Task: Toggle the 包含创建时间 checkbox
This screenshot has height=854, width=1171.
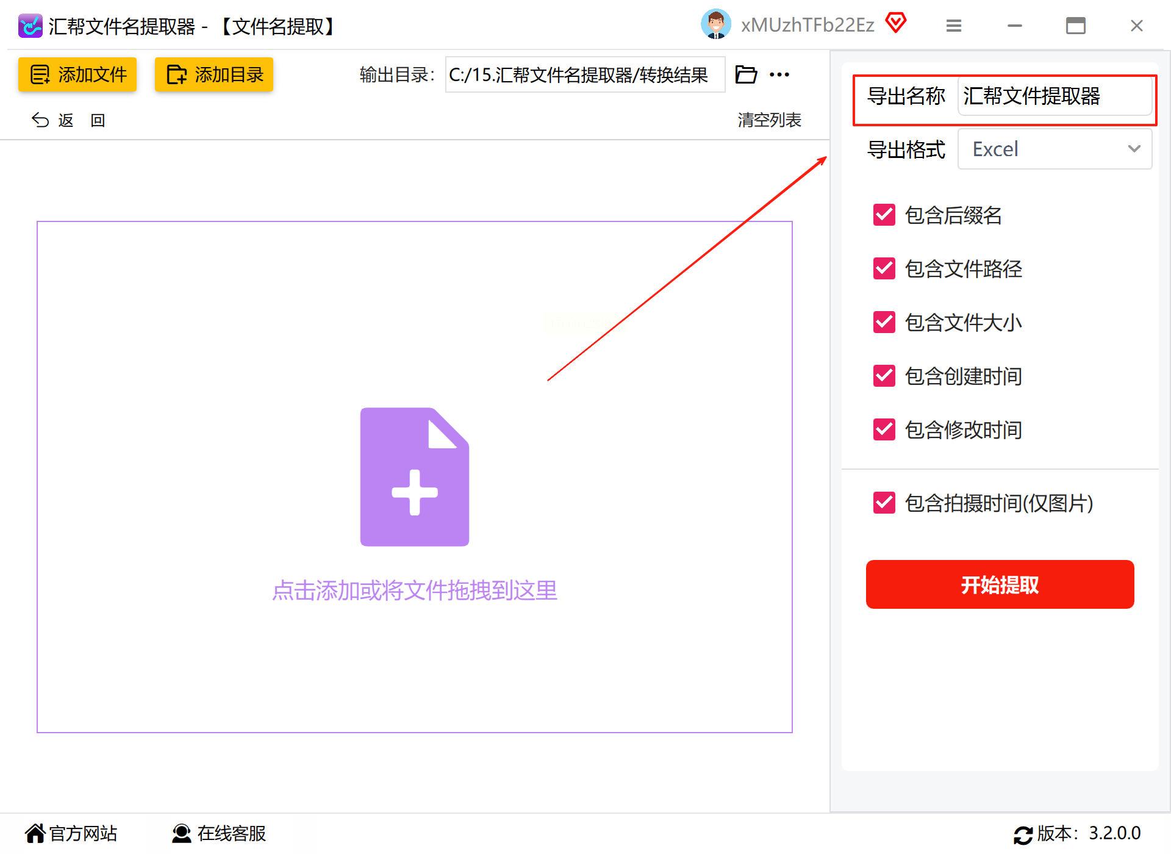Action: click(884, 376)
